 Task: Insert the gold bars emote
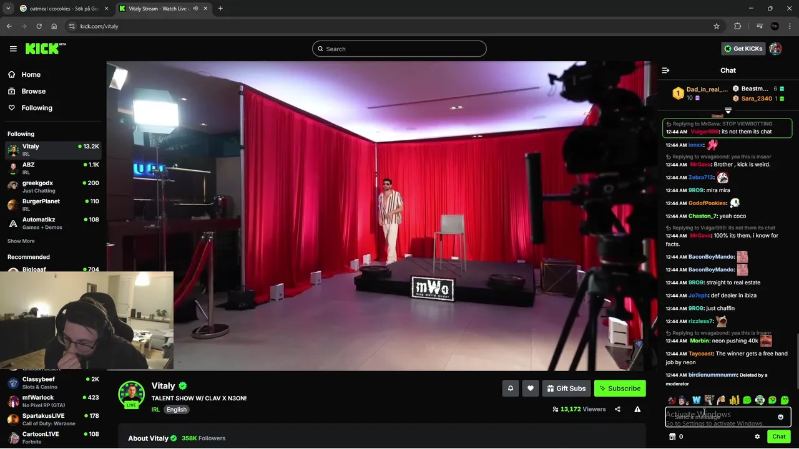(734, 400)
